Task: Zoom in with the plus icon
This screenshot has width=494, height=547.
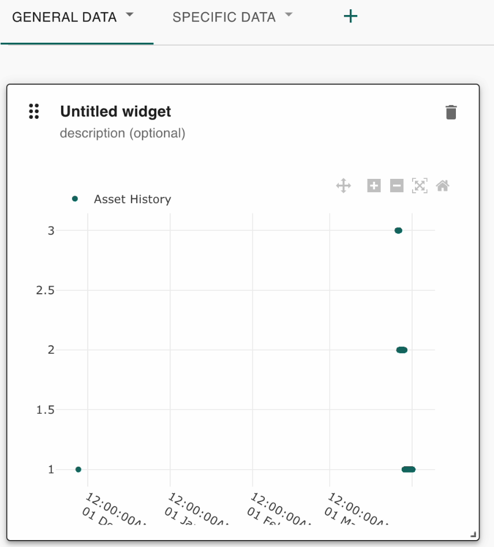Action: [374, 186]
